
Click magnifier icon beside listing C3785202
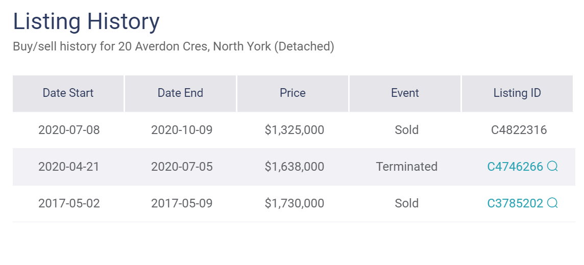click(552, 203)
